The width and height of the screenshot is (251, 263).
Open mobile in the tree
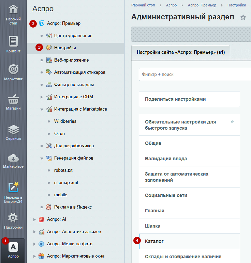[61, 195]
